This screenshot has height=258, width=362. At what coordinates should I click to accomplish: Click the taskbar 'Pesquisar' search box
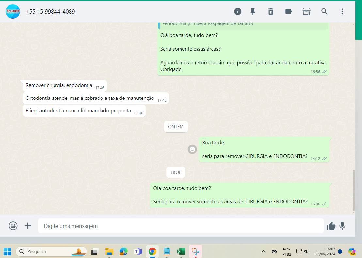click(x=51, y=251)
